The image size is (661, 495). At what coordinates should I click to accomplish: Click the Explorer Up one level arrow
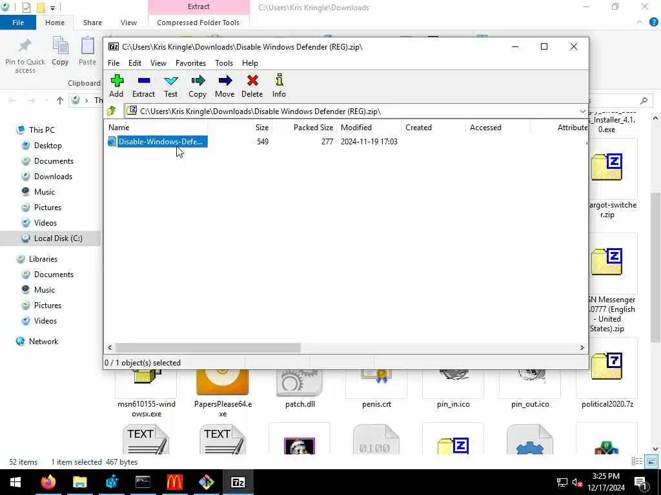(60, 101)
